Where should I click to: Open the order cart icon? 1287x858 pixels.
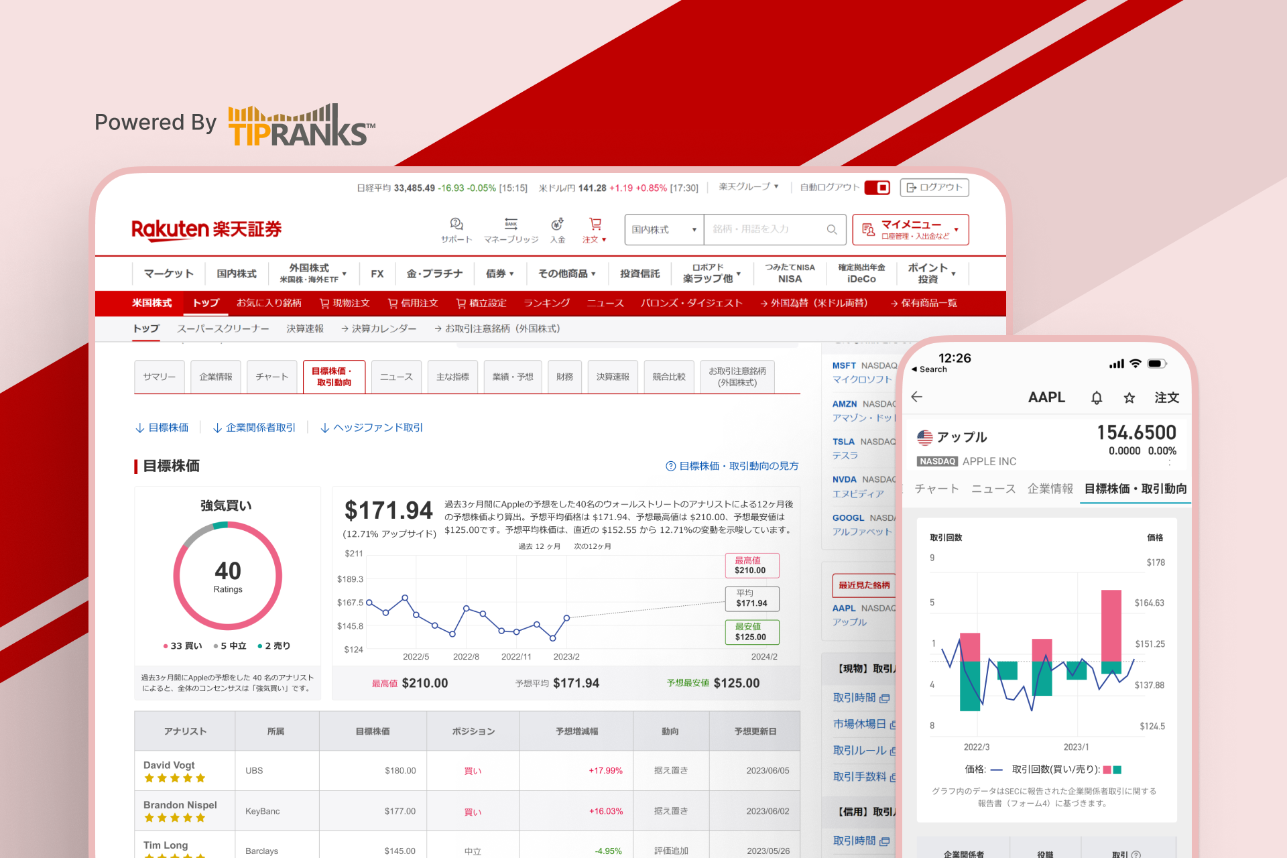[x=595, y=225]
